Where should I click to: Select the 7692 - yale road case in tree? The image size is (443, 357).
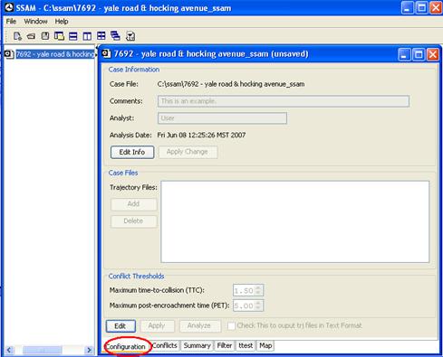click(55, 54)
